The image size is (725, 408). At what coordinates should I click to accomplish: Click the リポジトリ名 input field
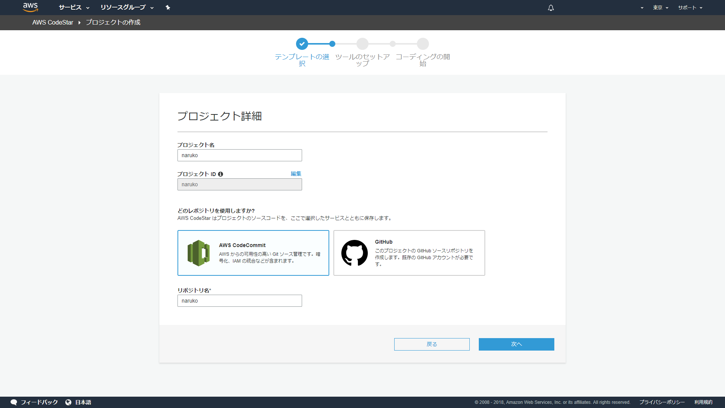tap(240, 301)
